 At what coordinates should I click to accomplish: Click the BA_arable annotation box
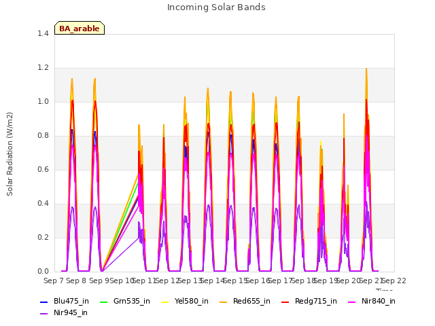(x=80, y=28)
